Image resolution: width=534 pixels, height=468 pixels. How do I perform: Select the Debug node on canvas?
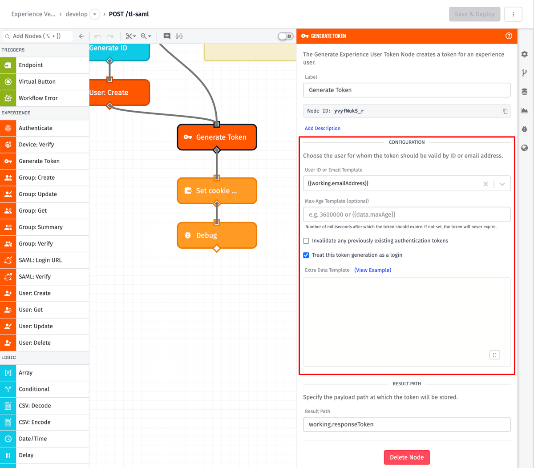point(217,235)
